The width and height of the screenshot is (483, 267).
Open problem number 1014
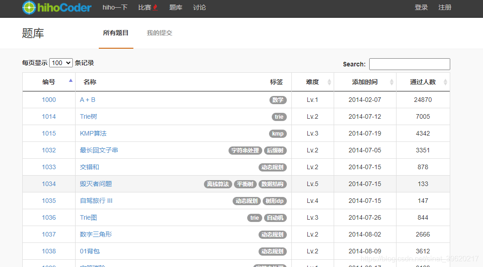tap(49, 117)
